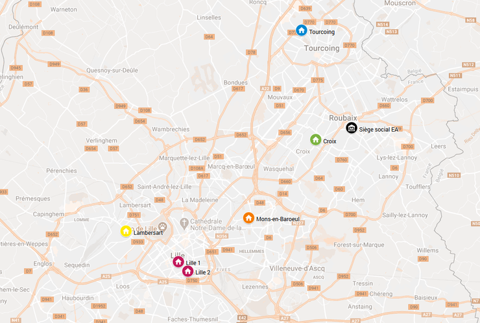Click the Wambrechies town label
The width and height of the screenshot is (480, 323).
pyautogui.click(x=171, y=129)
